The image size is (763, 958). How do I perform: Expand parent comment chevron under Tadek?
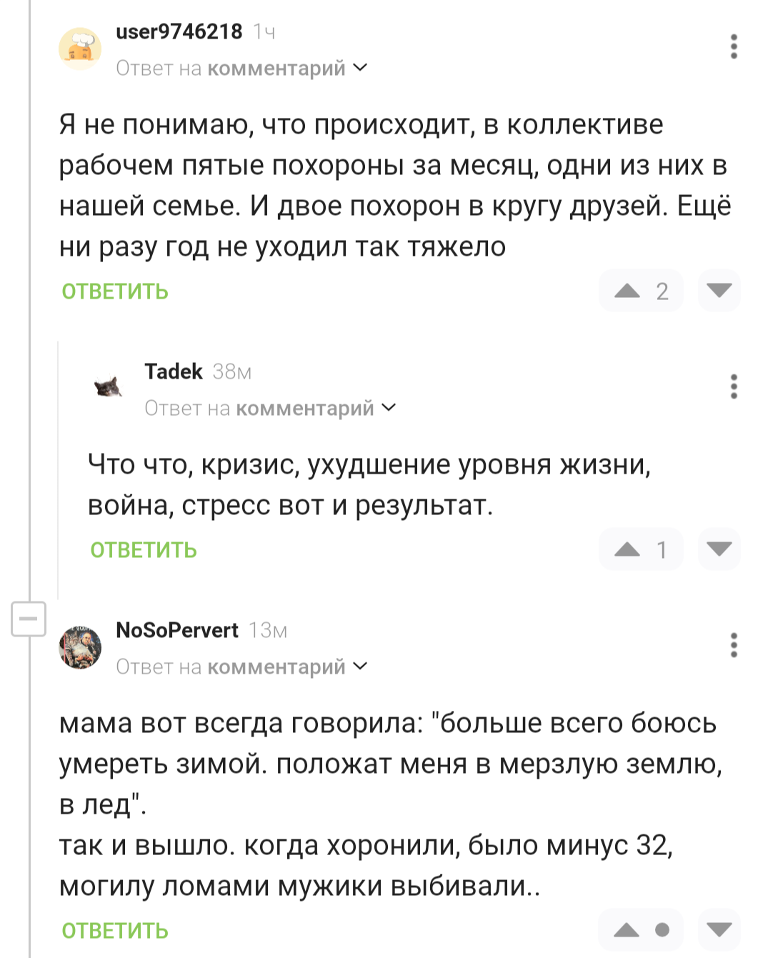pyautogui.click(x=389, y=408)
